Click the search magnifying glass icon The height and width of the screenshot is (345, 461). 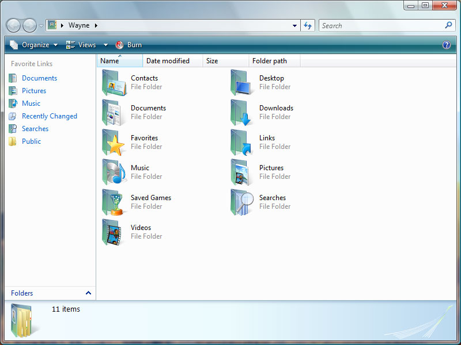[448, 25]
